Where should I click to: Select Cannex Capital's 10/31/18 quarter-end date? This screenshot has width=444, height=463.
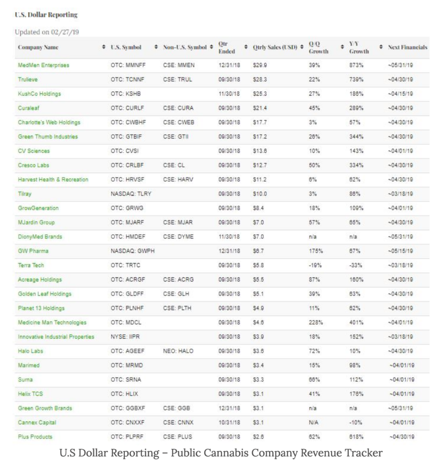pyautogui.click(x=229, y=423)
